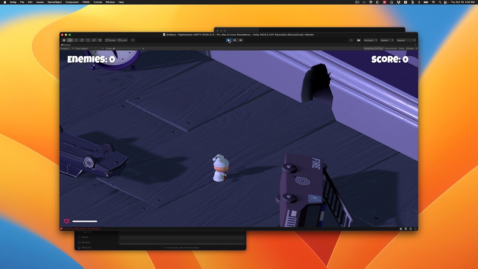Screen dimensions: 478x269
Task: Click the Game view three-dot options menu
Action: (x=415, y=45)
